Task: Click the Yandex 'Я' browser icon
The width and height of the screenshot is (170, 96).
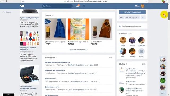Action: click(6, 1)
